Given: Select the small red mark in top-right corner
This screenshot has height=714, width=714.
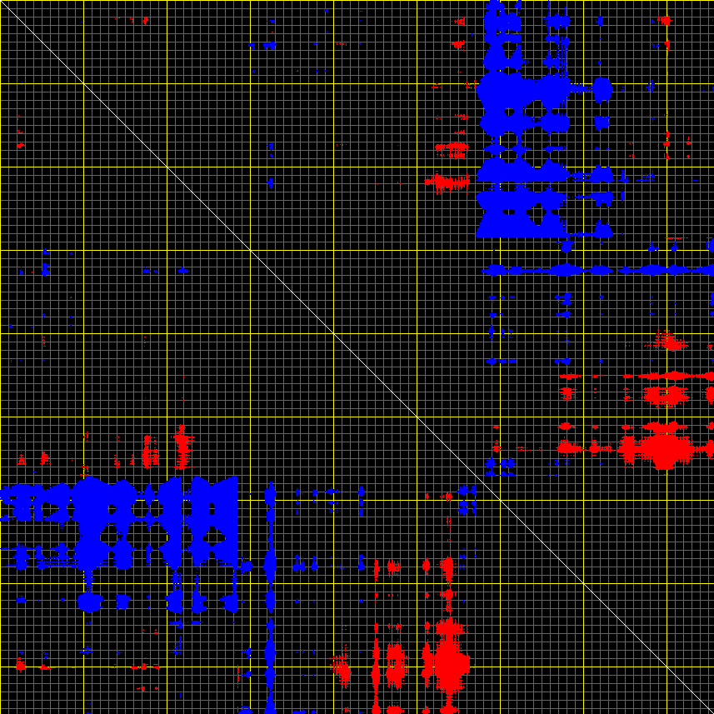Looking at the screenshot, I should point(665,20).
